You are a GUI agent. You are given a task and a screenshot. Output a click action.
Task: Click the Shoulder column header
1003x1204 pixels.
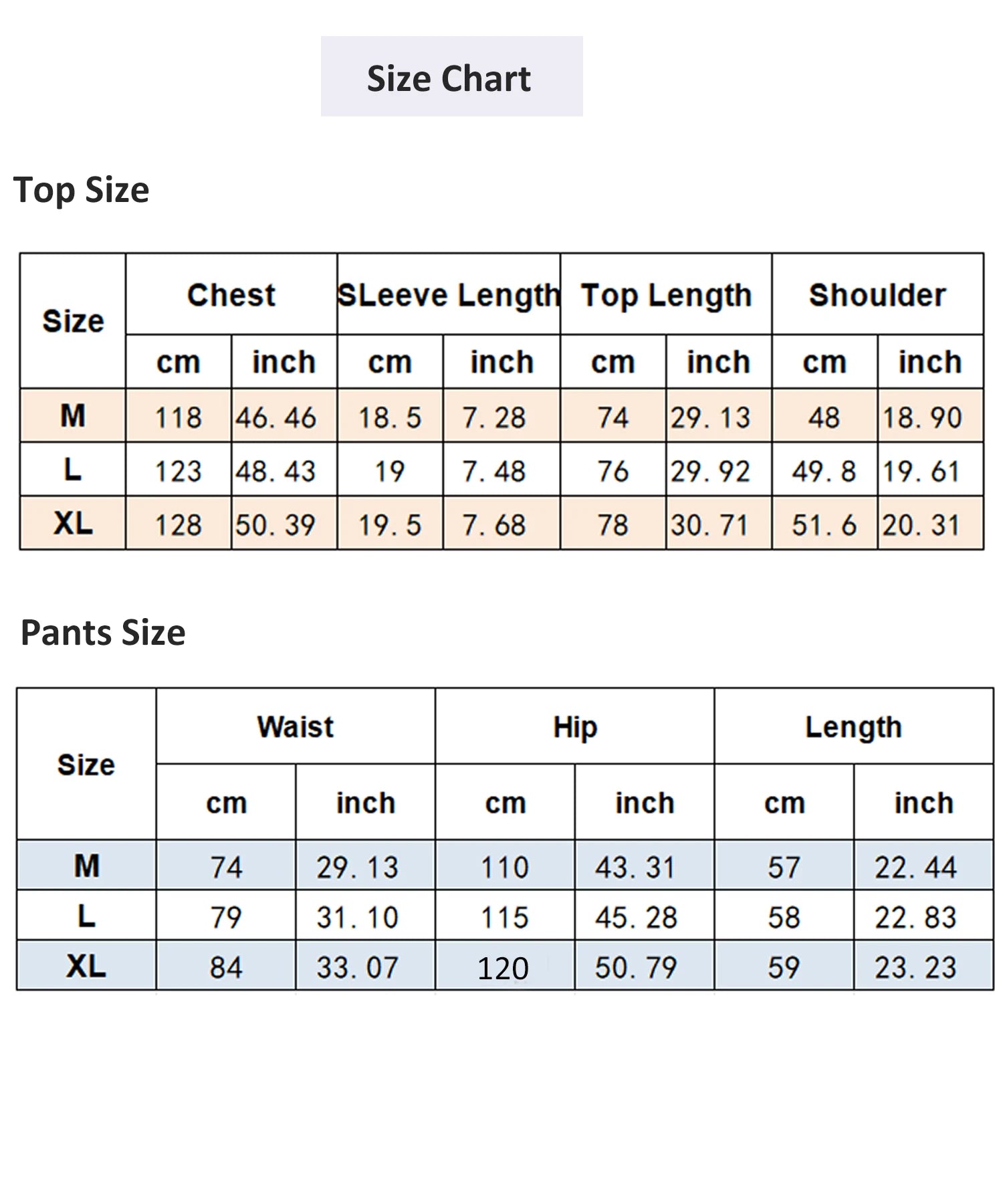pyautogui.click(x=877, y=295)
